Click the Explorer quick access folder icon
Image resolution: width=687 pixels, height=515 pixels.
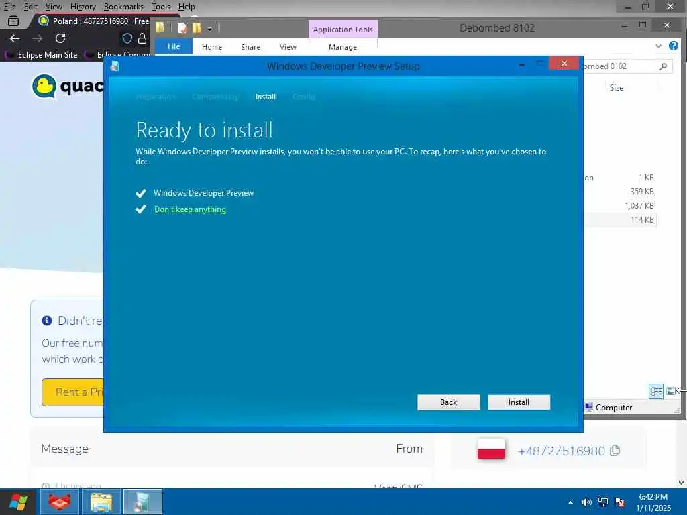(x=160, y=27)
